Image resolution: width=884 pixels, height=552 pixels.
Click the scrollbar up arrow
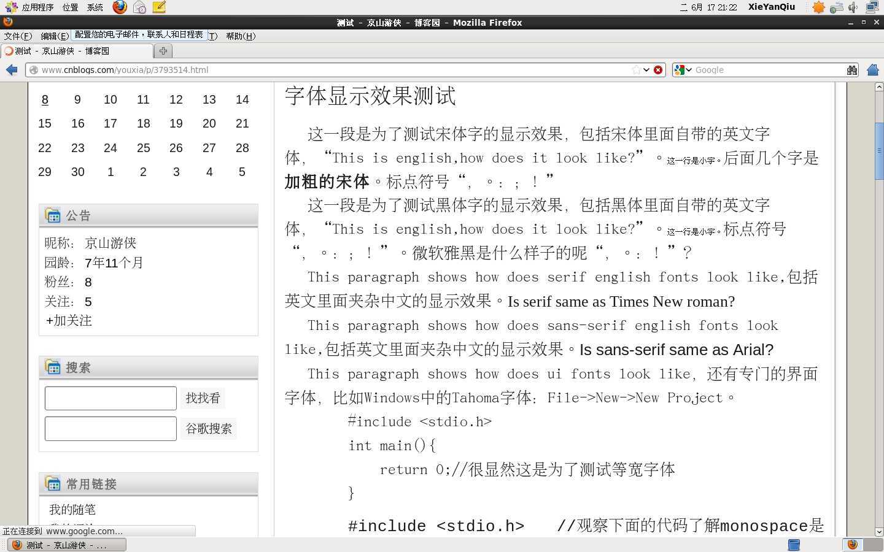pos(879,87)
